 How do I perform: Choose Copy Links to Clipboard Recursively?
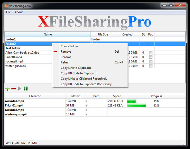click(90, 79)
